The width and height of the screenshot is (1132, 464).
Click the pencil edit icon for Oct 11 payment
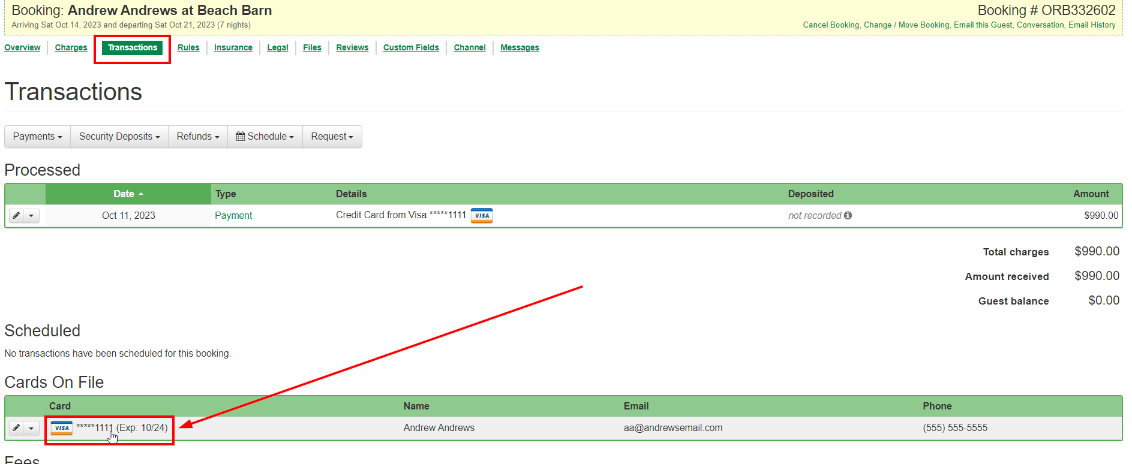click(17, 216)
